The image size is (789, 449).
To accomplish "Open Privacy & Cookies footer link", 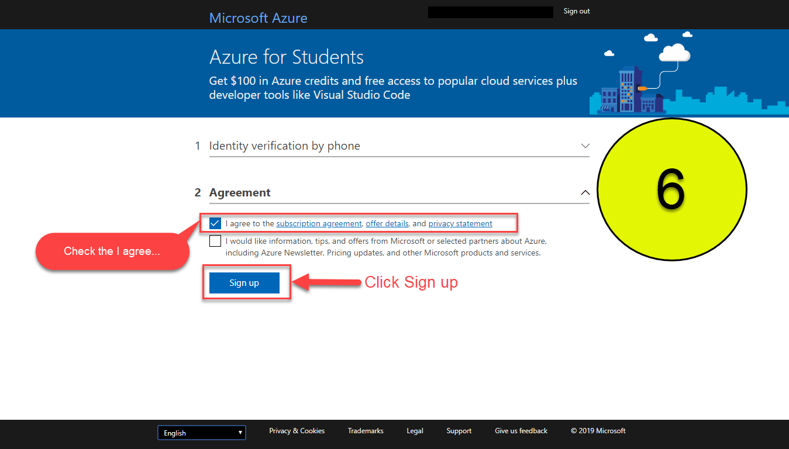I will click(x=297, y=431).
